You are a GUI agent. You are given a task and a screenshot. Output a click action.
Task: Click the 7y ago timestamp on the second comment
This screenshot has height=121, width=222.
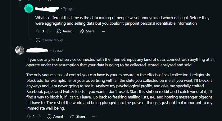58,50
